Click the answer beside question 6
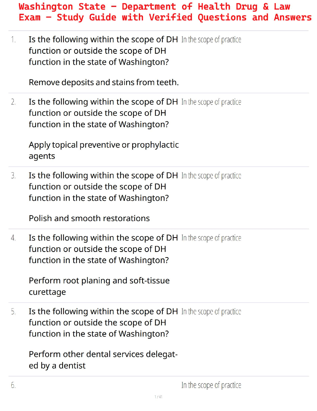317x411 pixels. point(211,385)
